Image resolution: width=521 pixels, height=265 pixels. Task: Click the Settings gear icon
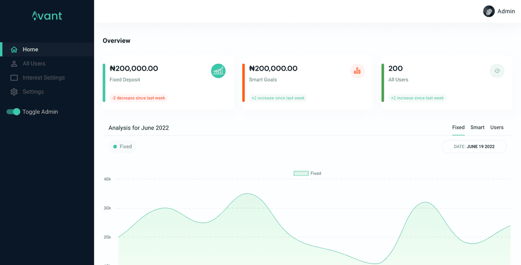[14, 92]
